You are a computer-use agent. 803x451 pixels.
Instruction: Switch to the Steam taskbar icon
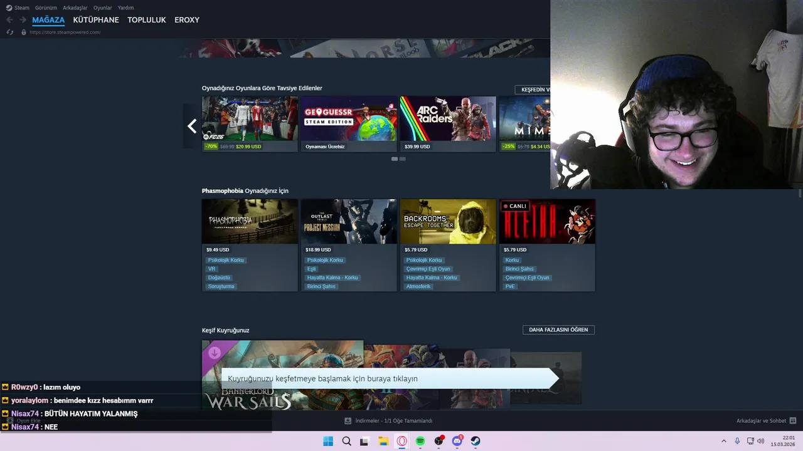476,441
